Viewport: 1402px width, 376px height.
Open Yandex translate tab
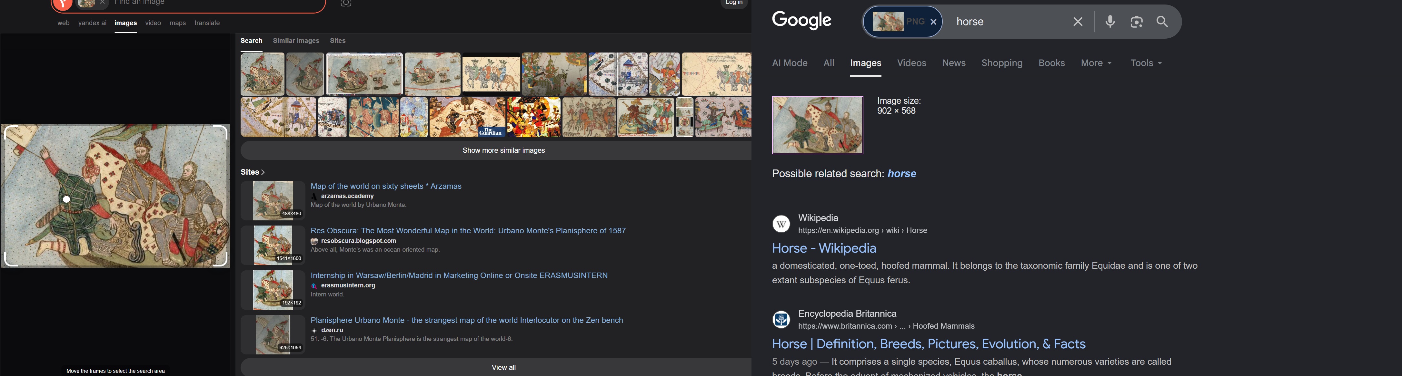(207, 24)
